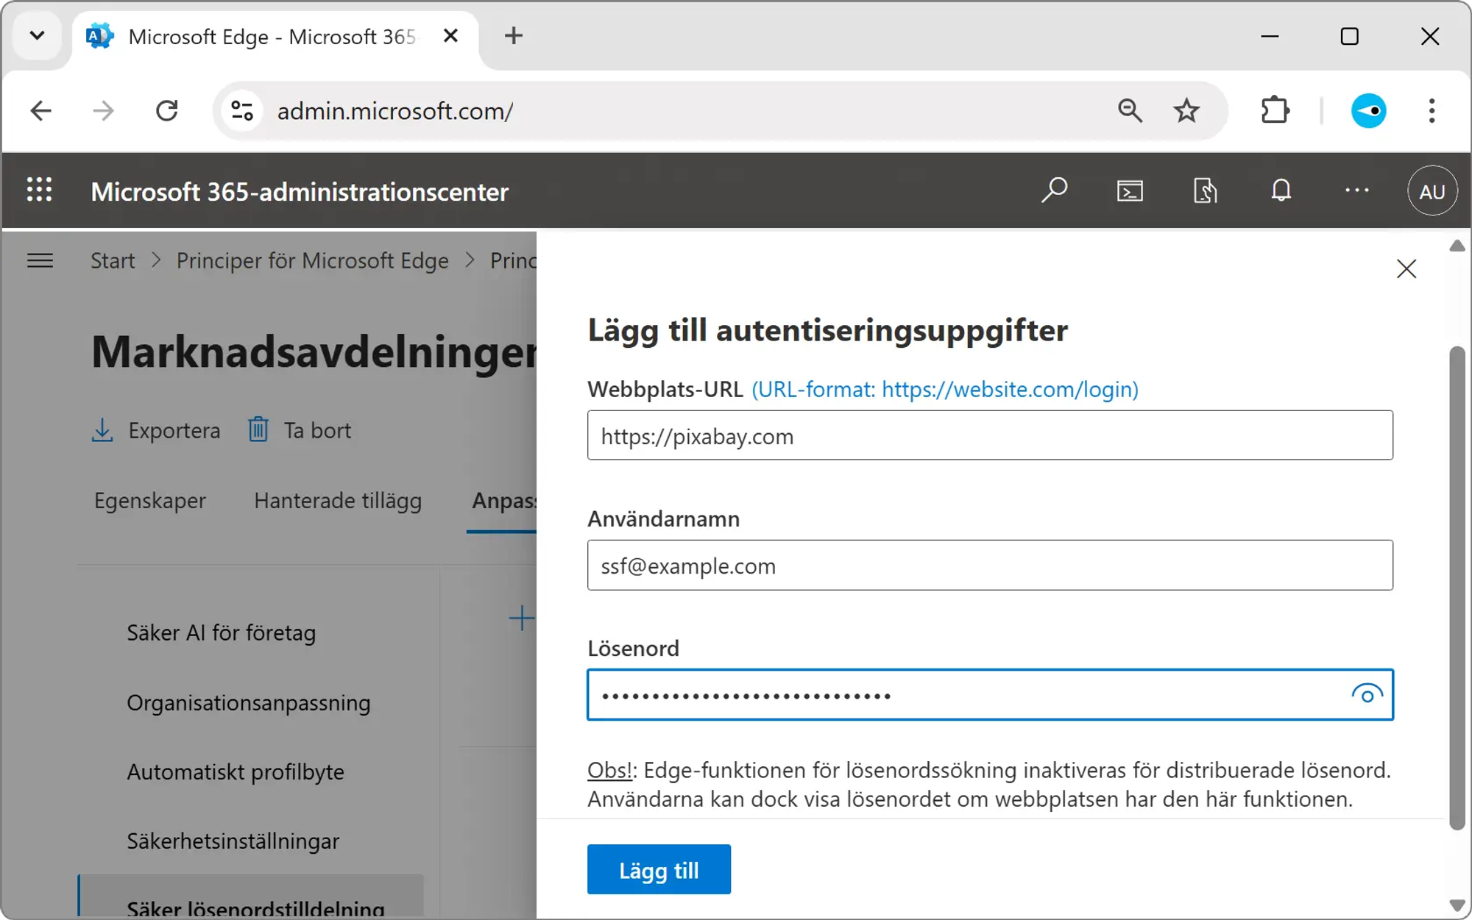Reload the page
This screenshot has height=920, width=1472.
coord(167,111)
